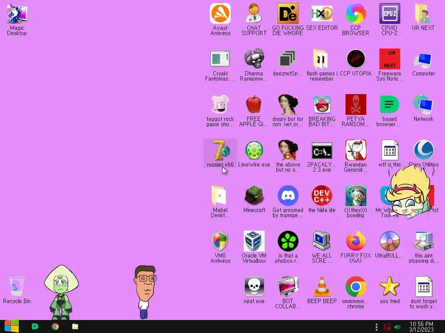Click the volume speaker tray icon

click(x=397, y=327)
